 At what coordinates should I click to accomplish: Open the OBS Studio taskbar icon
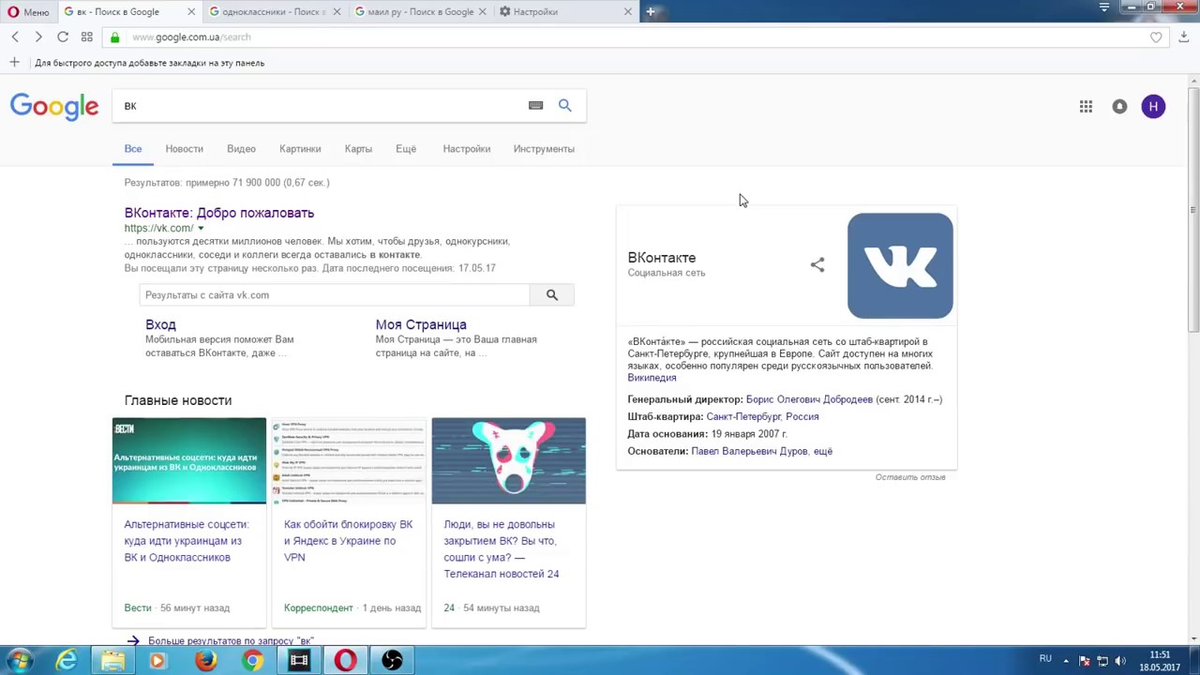(x=392, y=661)
